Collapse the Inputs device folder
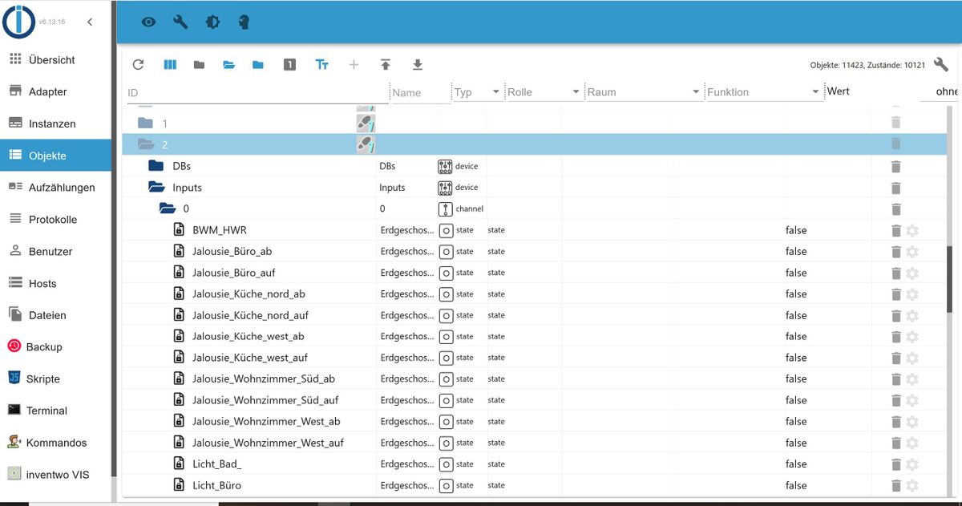 156,187
